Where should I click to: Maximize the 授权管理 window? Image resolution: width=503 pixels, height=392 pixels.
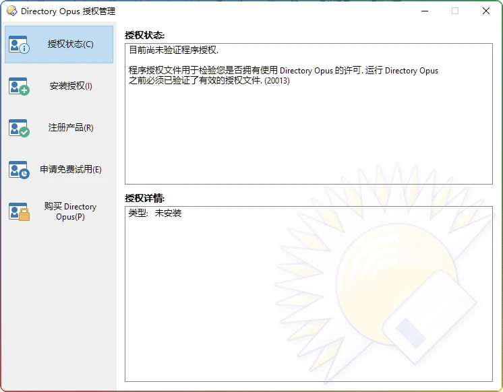[x=455, y=11]
